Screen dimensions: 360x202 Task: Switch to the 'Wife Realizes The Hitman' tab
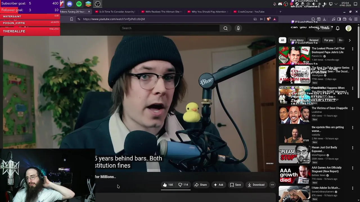tap(162, 12)
